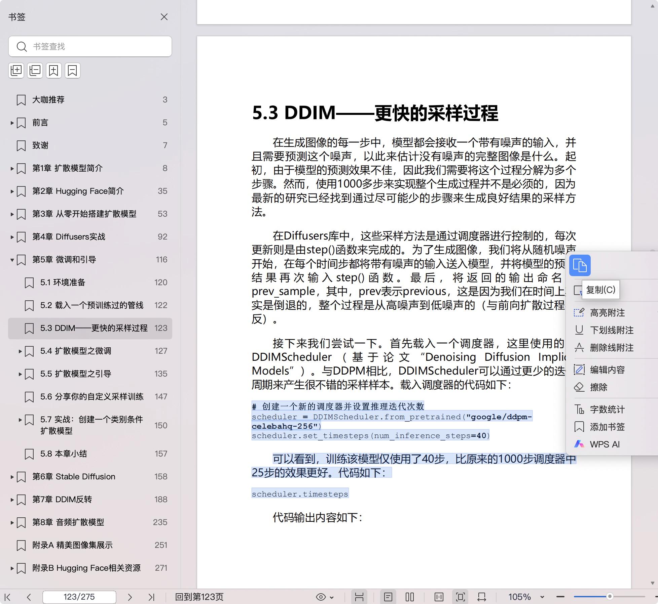Choose 编辑内容 from context menu
The width and height of the screenshot is (658, 604).
(x=607, y=370)
